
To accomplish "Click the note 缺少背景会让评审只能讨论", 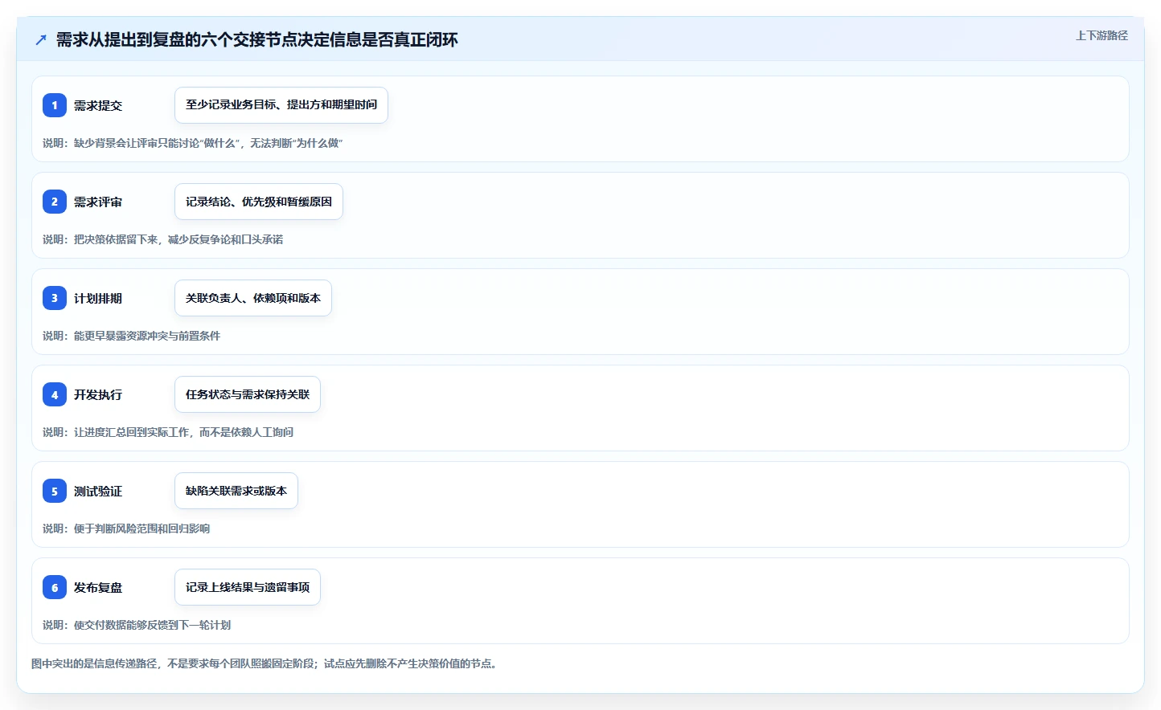I will click(193, 143).
